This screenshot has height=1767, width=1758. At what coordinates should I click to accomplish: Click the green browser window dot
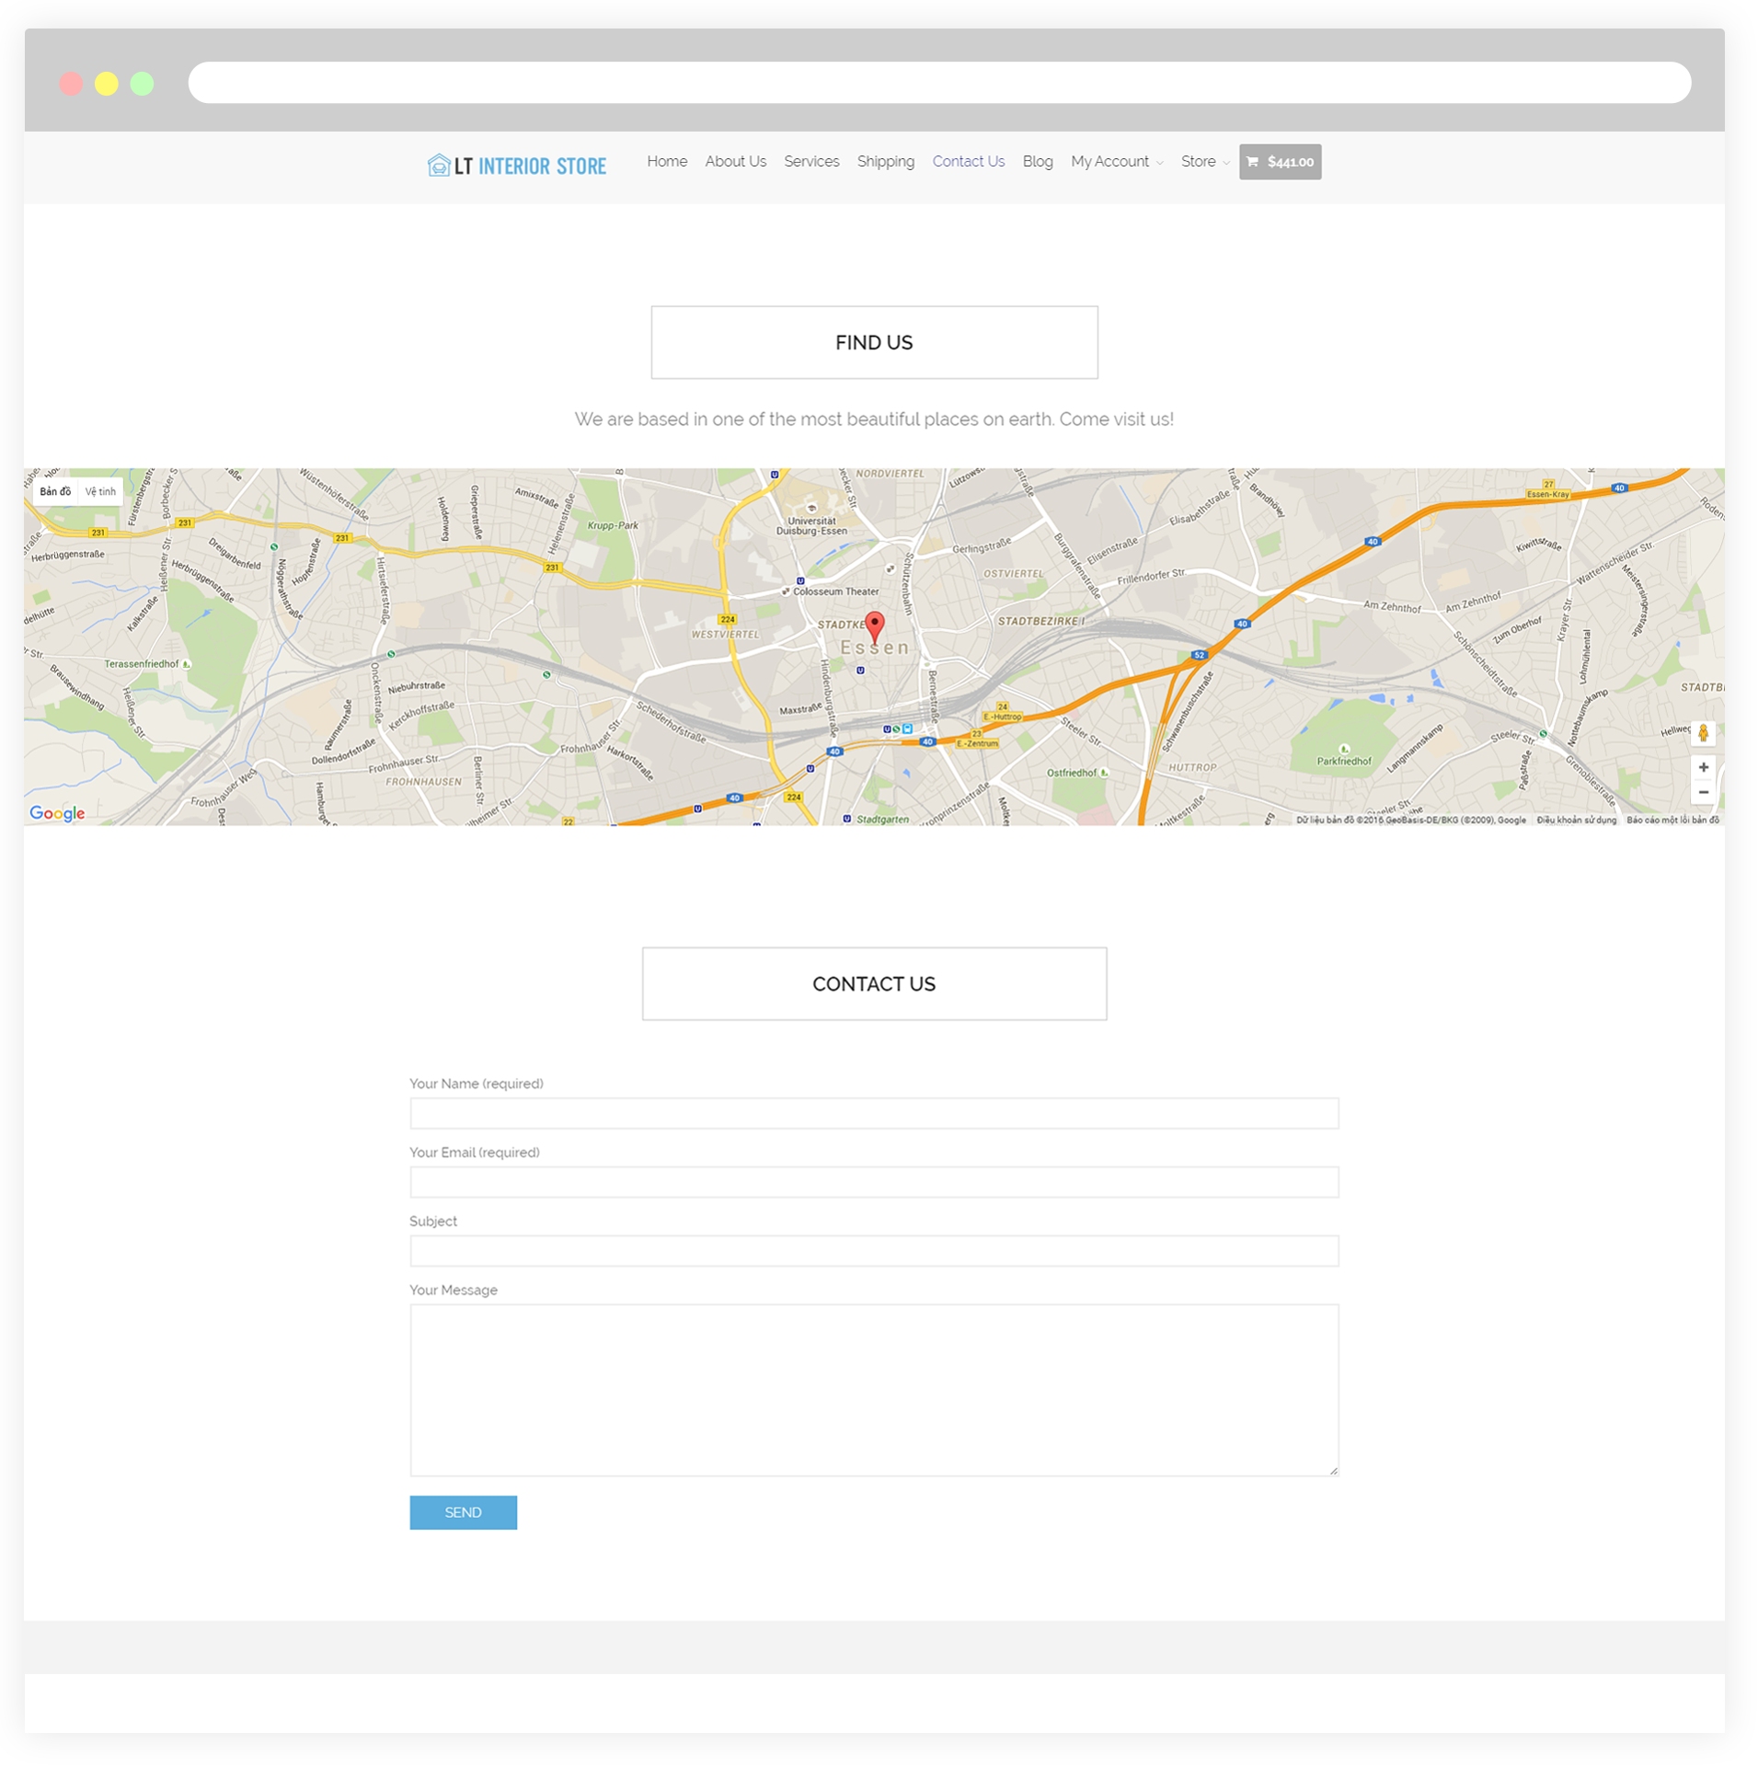coord(142,84)
